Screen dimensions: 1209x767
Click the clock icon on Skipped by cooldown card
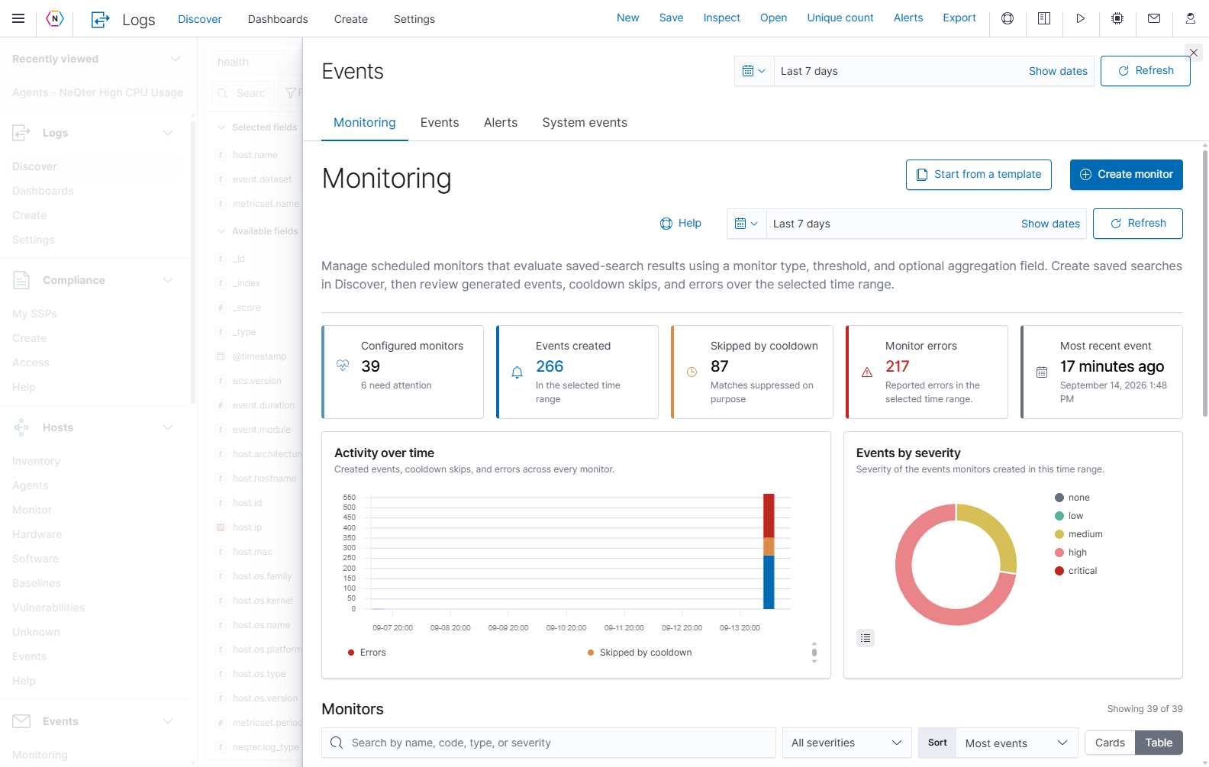click(692, 372)
